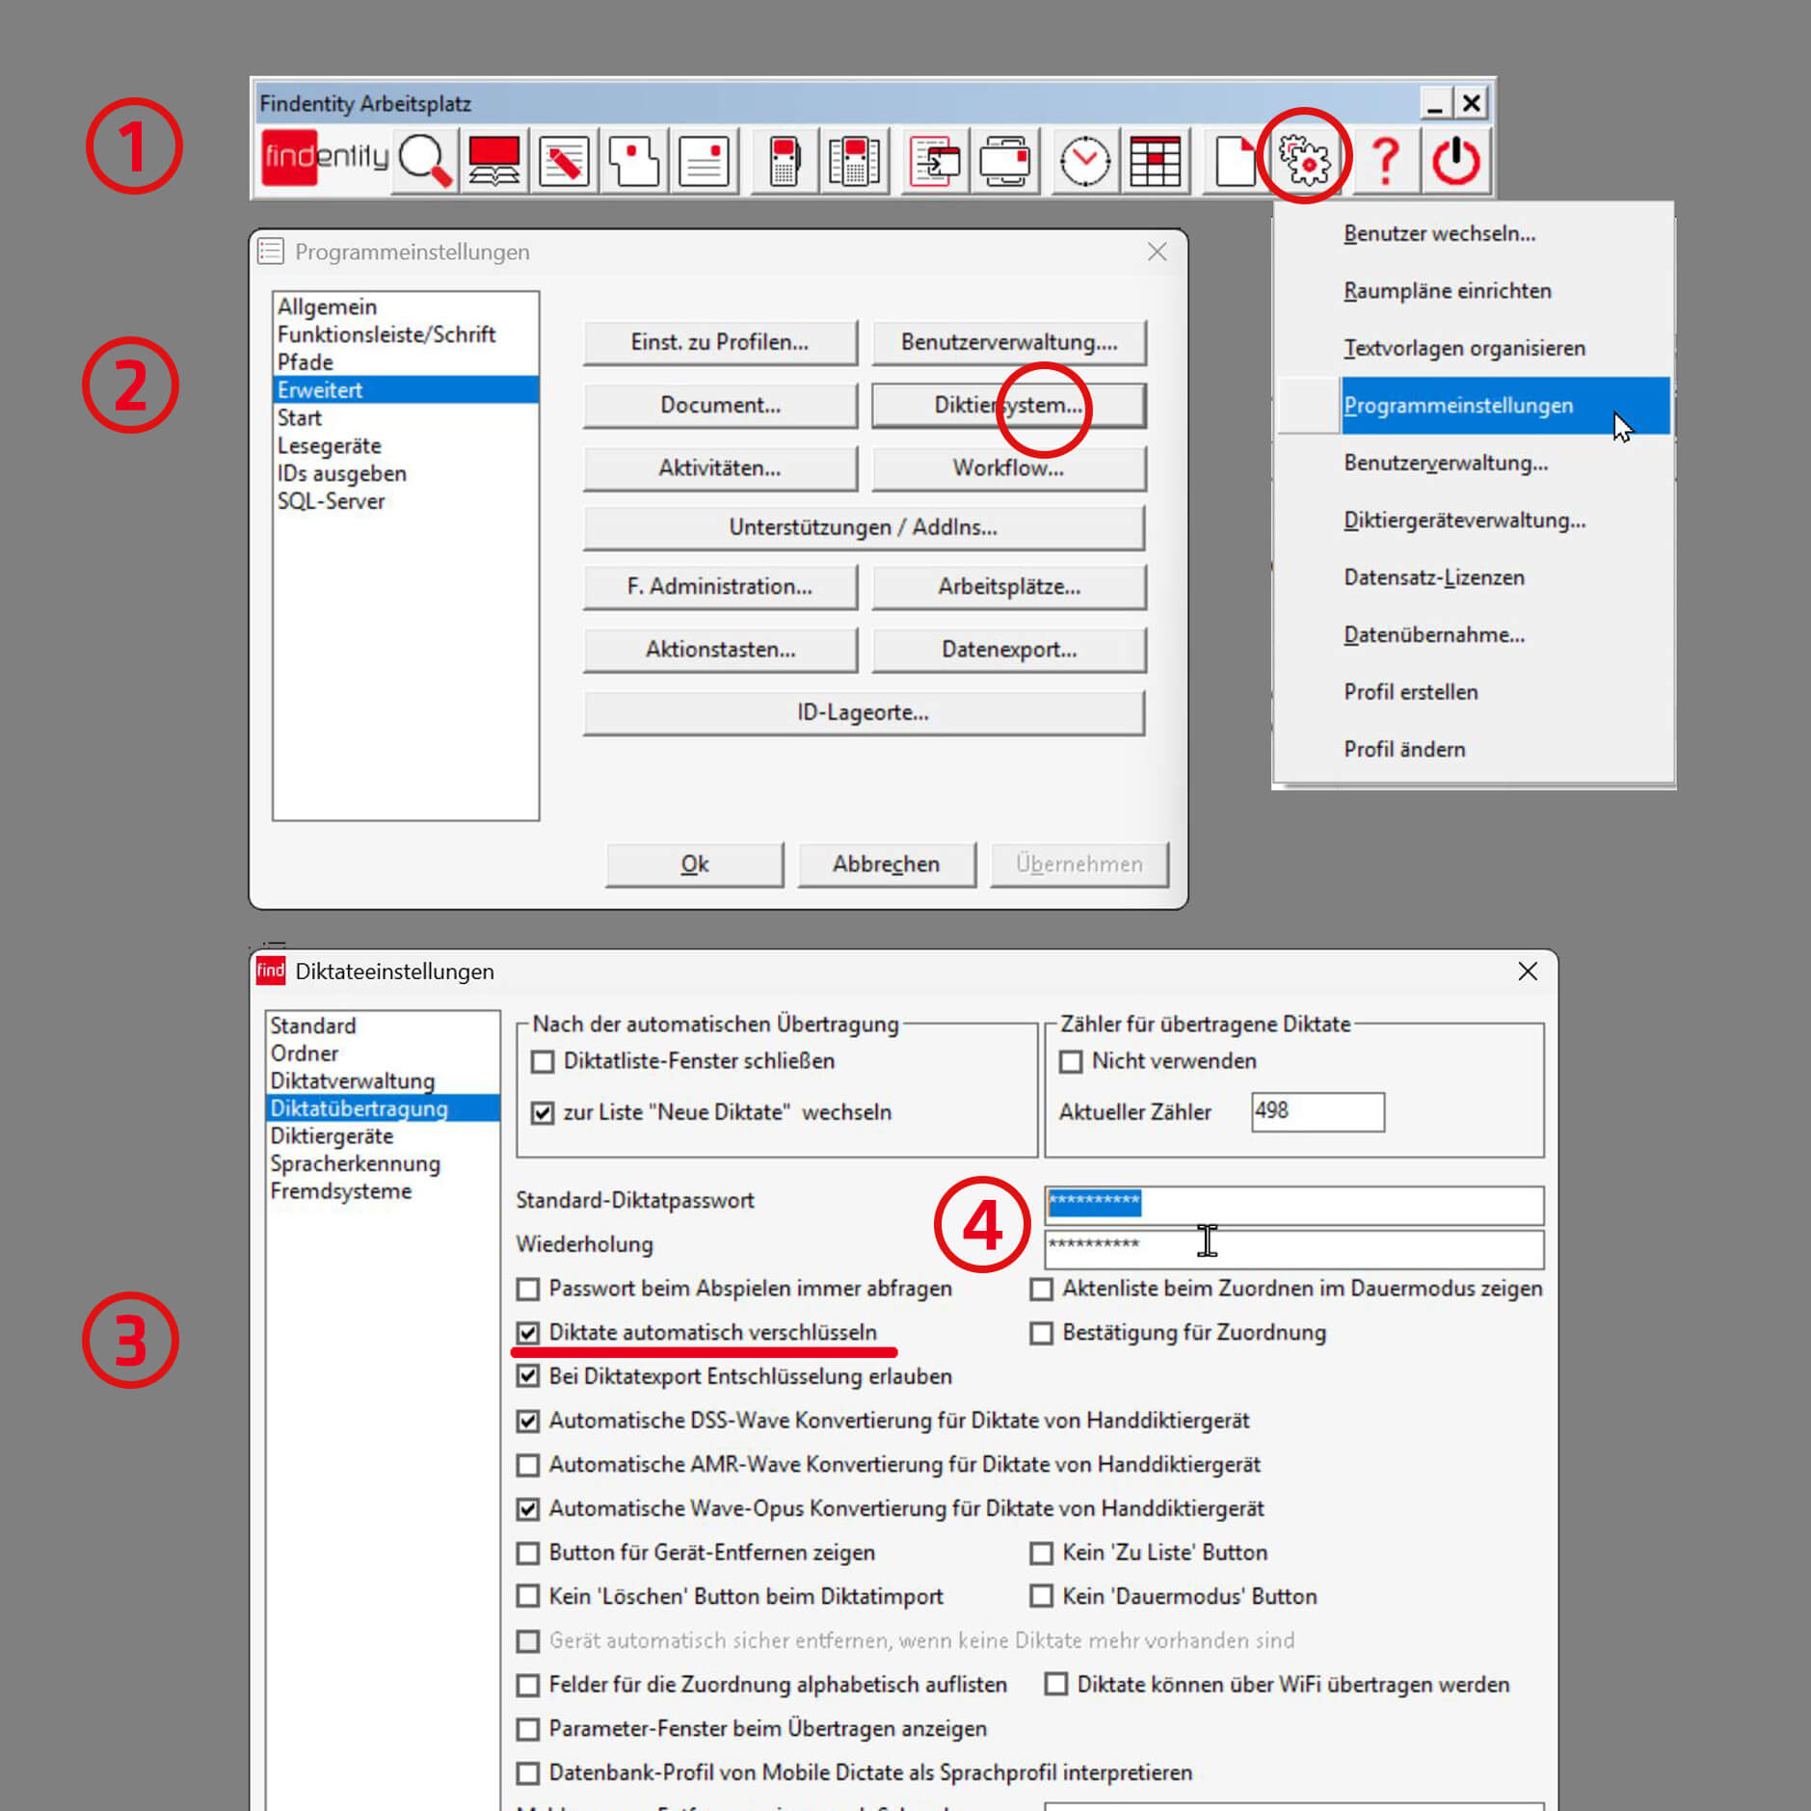Open the clock icon in the toolbar
The image size is (1811, 1811).
(x=1085, y=160)
